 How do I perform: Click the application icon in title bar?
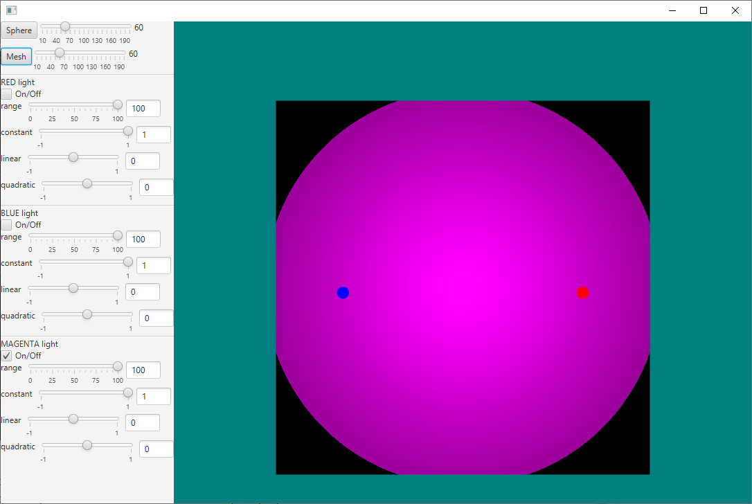point(11,10)
